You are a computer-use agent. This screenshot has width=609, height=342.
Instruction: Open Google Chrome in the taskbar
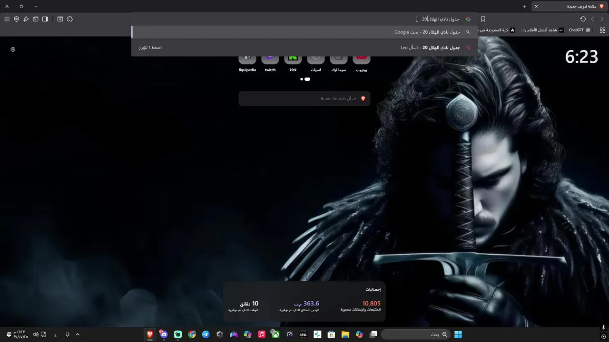pos(192,334)
